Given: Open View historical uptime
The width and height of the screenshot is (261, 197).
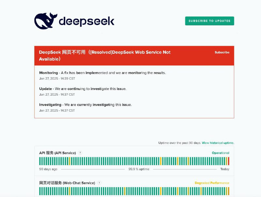Looking at the screenshot, I should (218, 143).
